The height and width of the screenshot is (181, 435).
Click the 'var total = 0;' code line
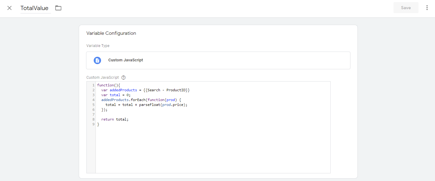[x=116, y=95]
